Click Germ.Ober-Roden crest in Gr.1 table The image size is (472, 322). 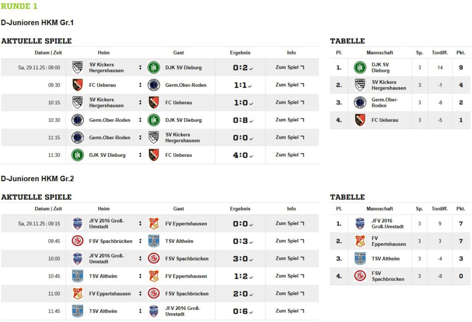360,102
